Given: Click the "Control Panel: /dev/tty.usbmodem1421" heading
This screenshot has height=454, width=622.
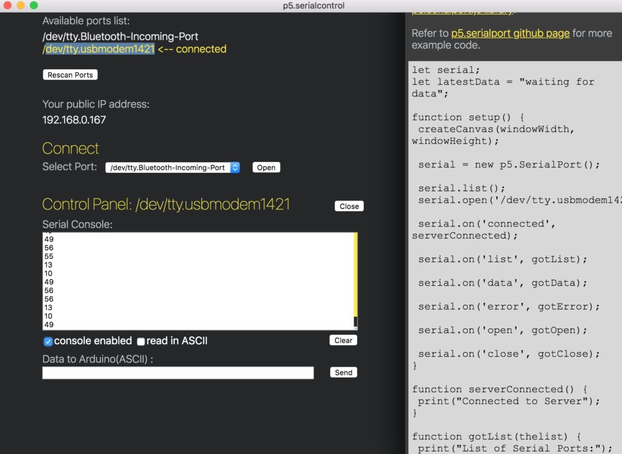Looking at the screenshot, I should point(166,204).
